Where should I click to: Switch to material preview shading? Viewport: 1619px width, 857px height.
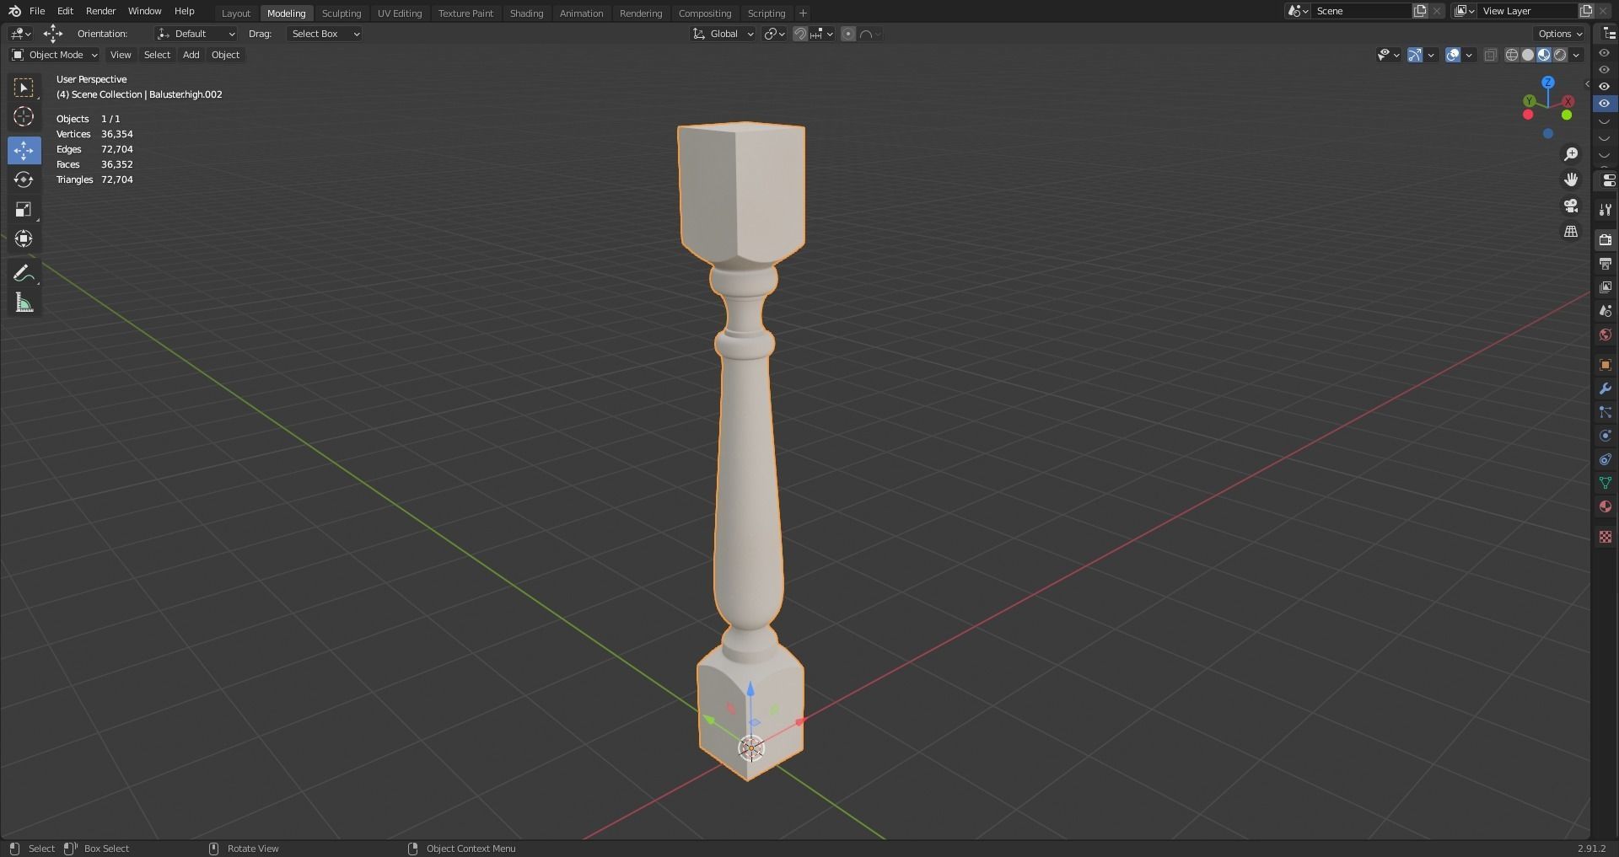1544,55
